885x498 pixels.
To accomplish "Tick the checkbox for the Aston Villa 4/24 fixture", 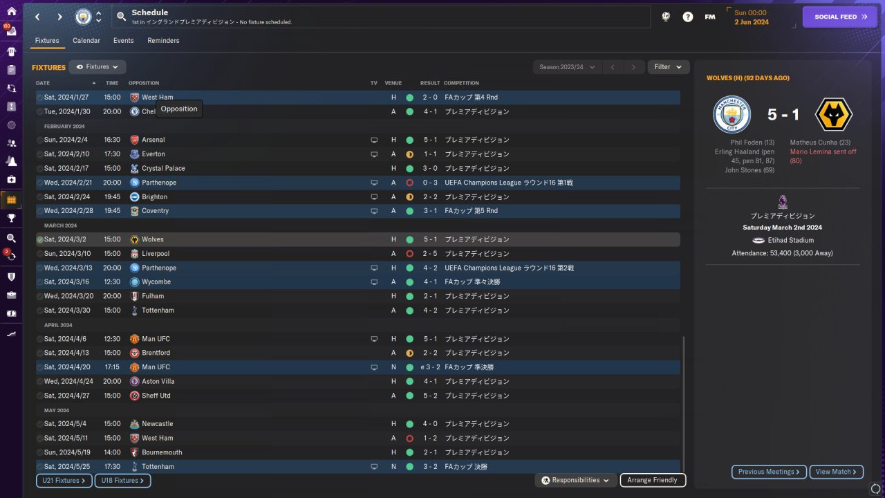I will (39, 381).
